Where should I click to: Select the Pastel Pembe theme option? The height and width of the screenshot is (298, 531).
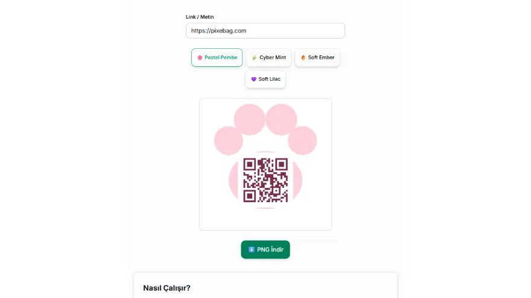(x=217, y=57)
